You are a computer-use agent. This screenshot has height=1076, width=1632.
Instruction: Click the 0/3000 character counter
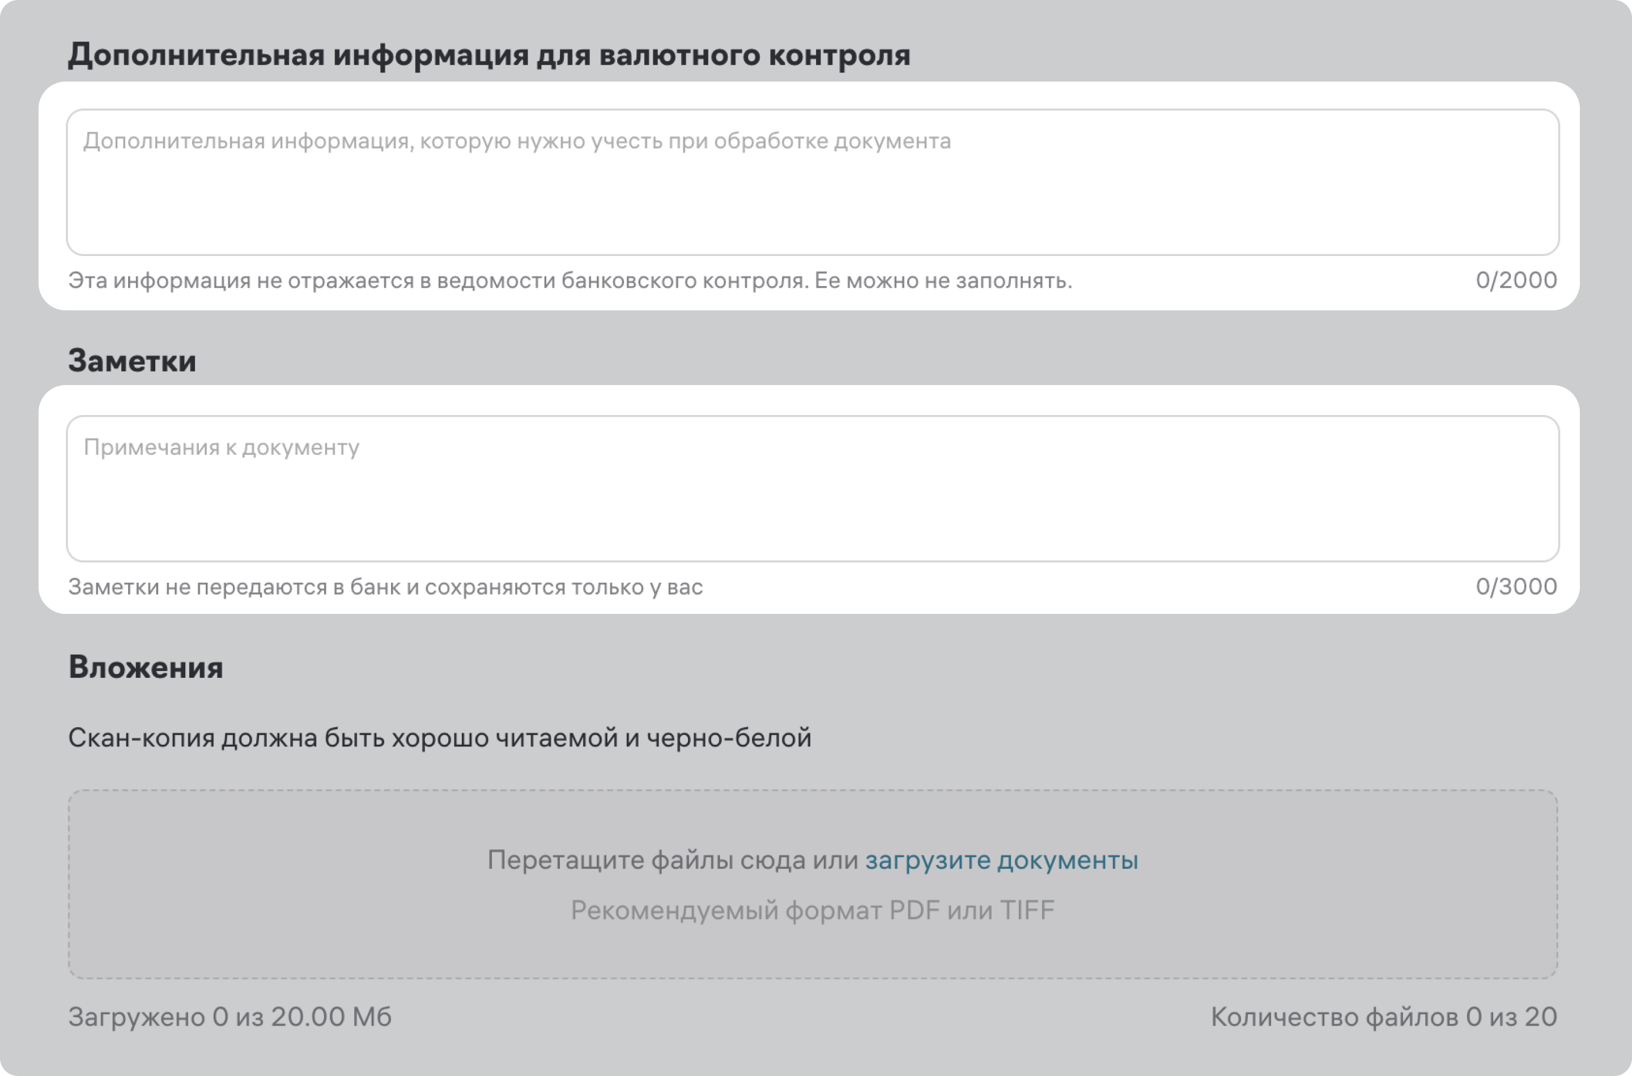coord(1516,587)
